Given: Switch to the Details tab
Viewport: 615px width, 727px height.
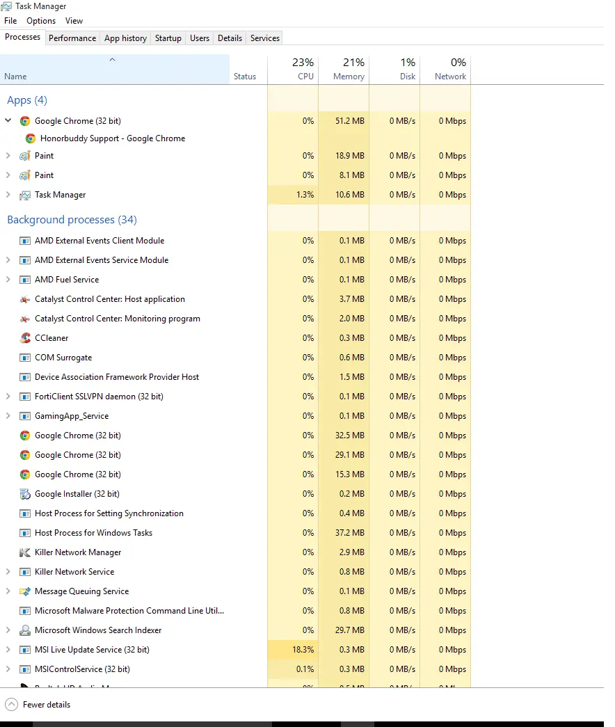Looking at the screenshot, I should (x=230, y=38).
